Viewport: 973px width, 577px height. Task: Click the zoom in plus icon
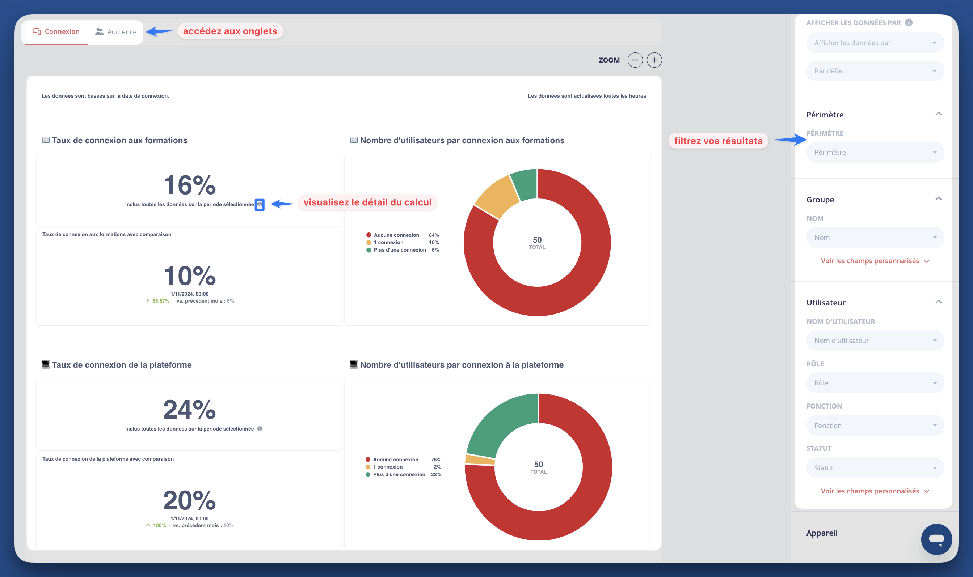point(654,60)
